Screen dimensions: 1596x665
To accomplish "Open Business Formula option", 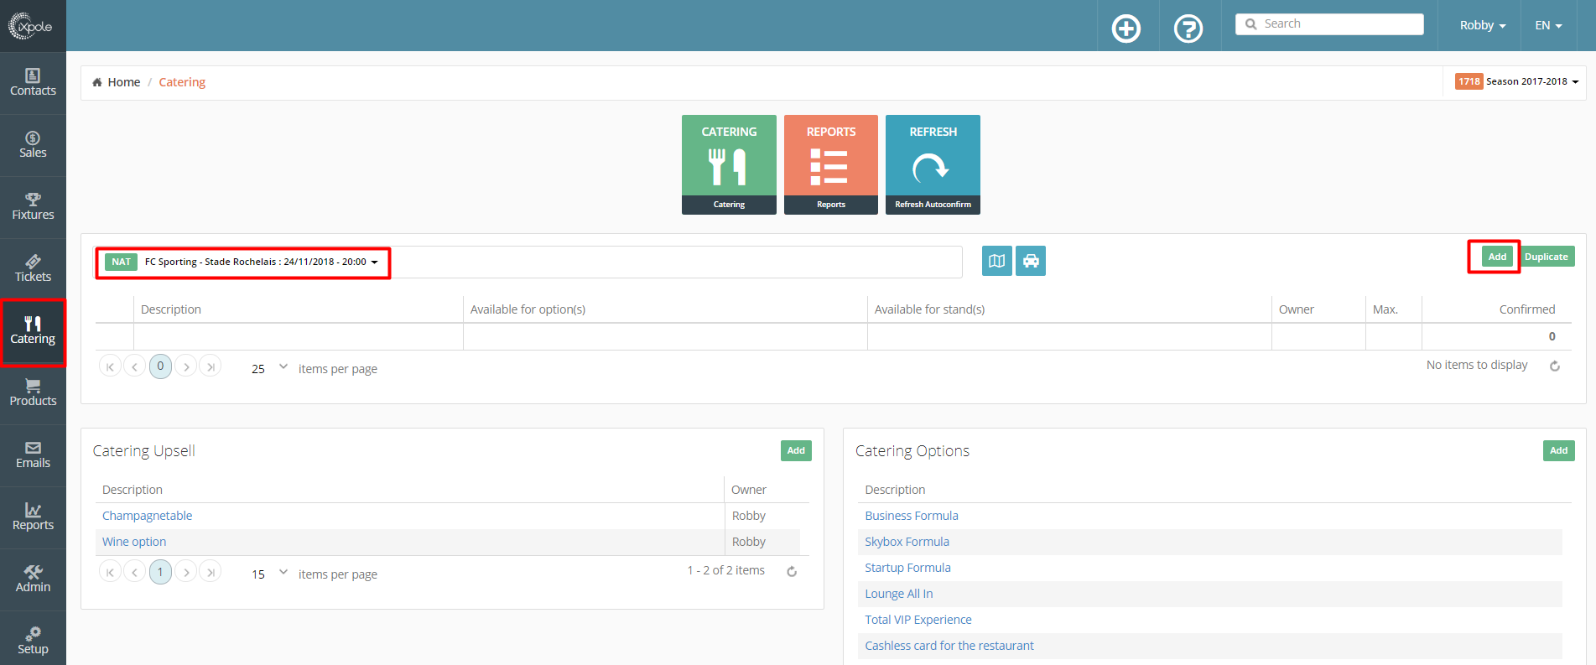I will [x=912, y=516].
